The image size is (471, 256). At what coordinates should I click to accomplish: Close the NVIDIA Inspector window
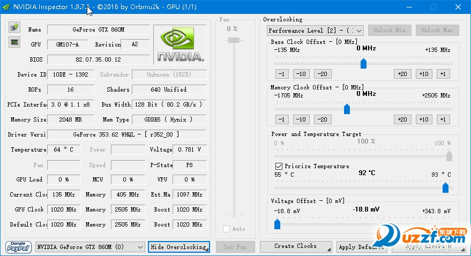458,7
